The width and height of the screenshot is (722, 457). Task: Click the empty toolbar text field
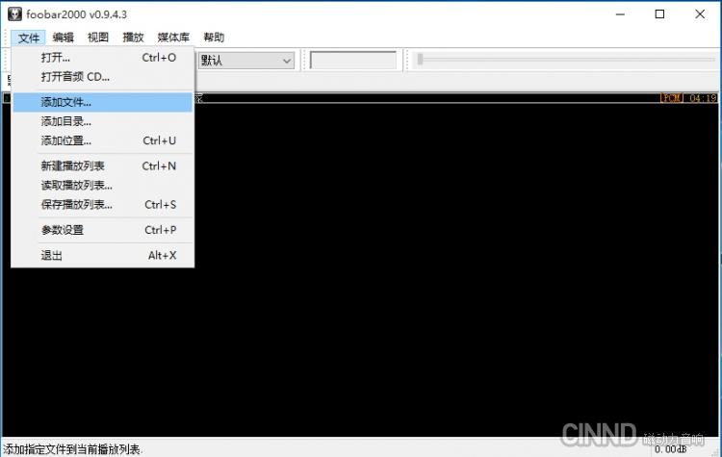pos(353,61)
